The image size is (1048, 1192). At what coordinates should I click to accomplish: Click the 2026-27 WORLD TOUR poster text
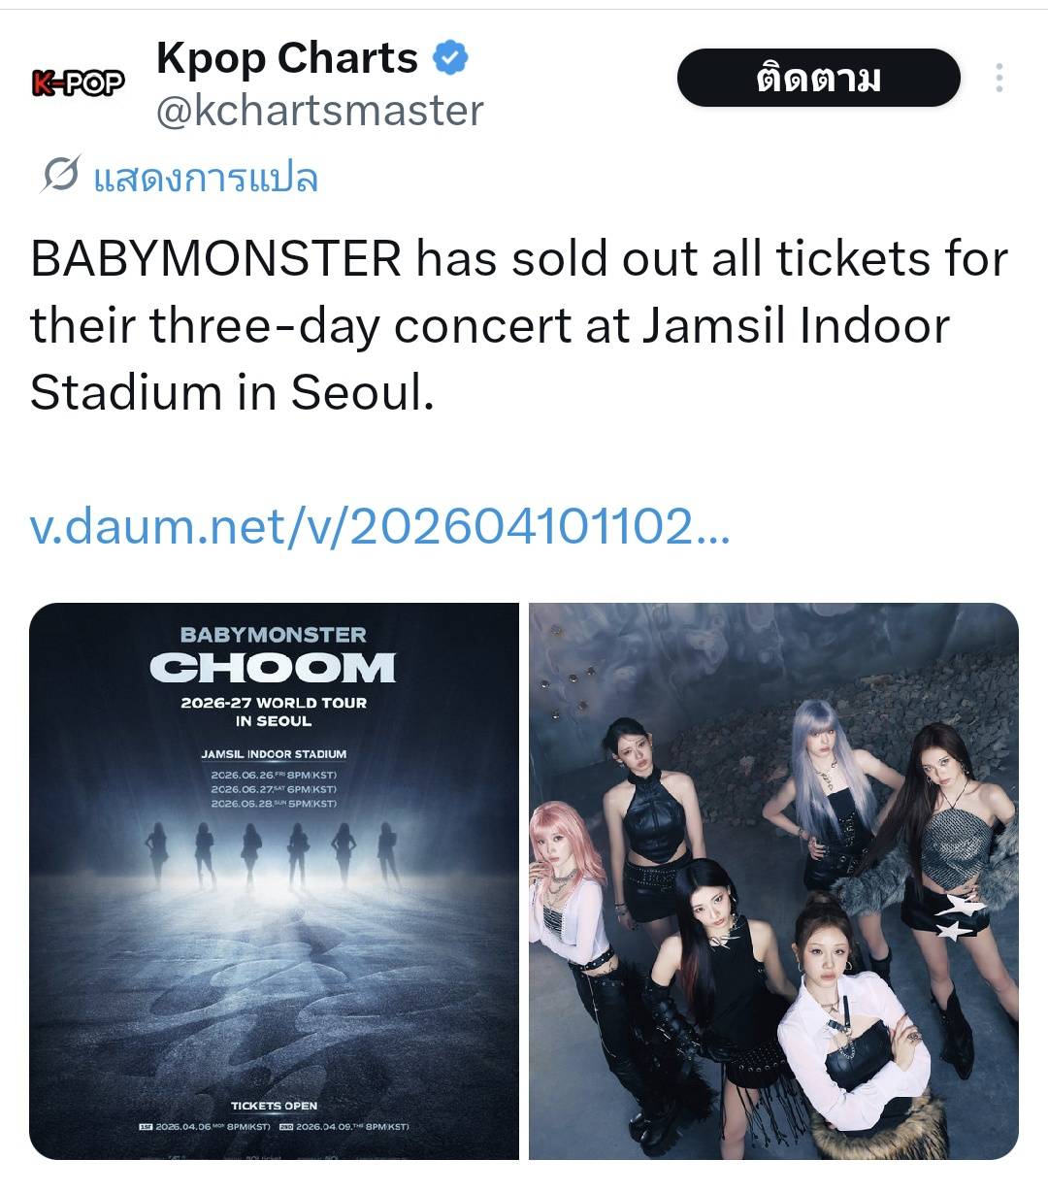coord(274,703)
